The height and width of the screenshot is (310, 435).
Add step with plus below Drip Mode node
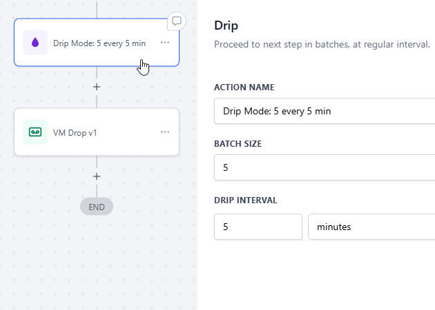(x=97, y=87)
